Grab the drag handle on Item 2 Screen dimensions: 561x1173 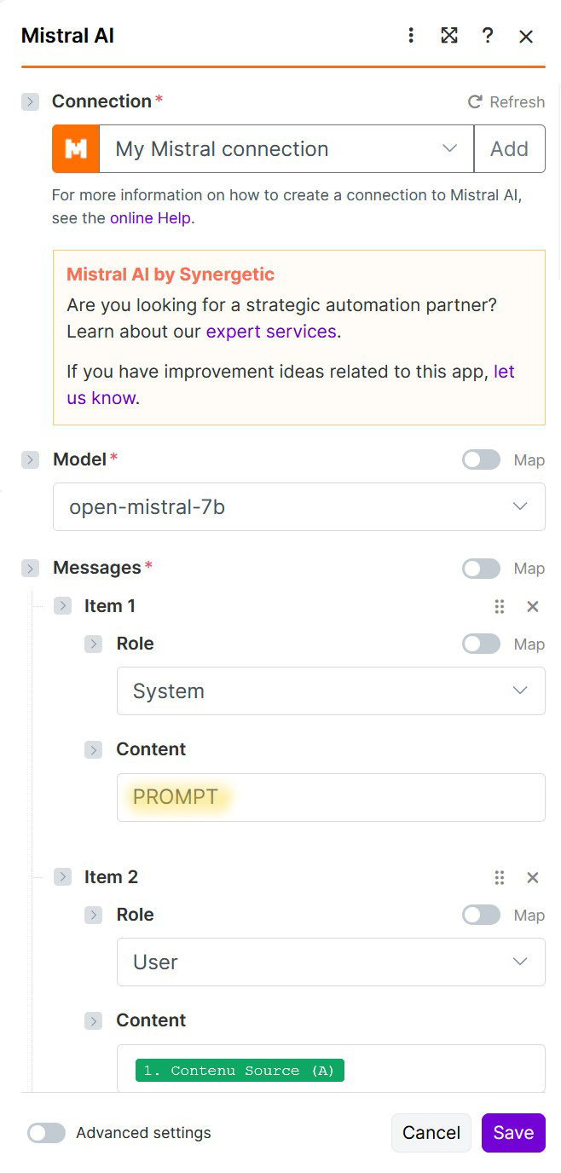tap(500, 877)
